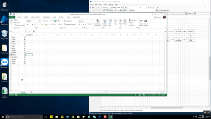Toggle italic in Process Studio toolbar
The height and width of the screenshot is (119, 211).
coord(151,7)
